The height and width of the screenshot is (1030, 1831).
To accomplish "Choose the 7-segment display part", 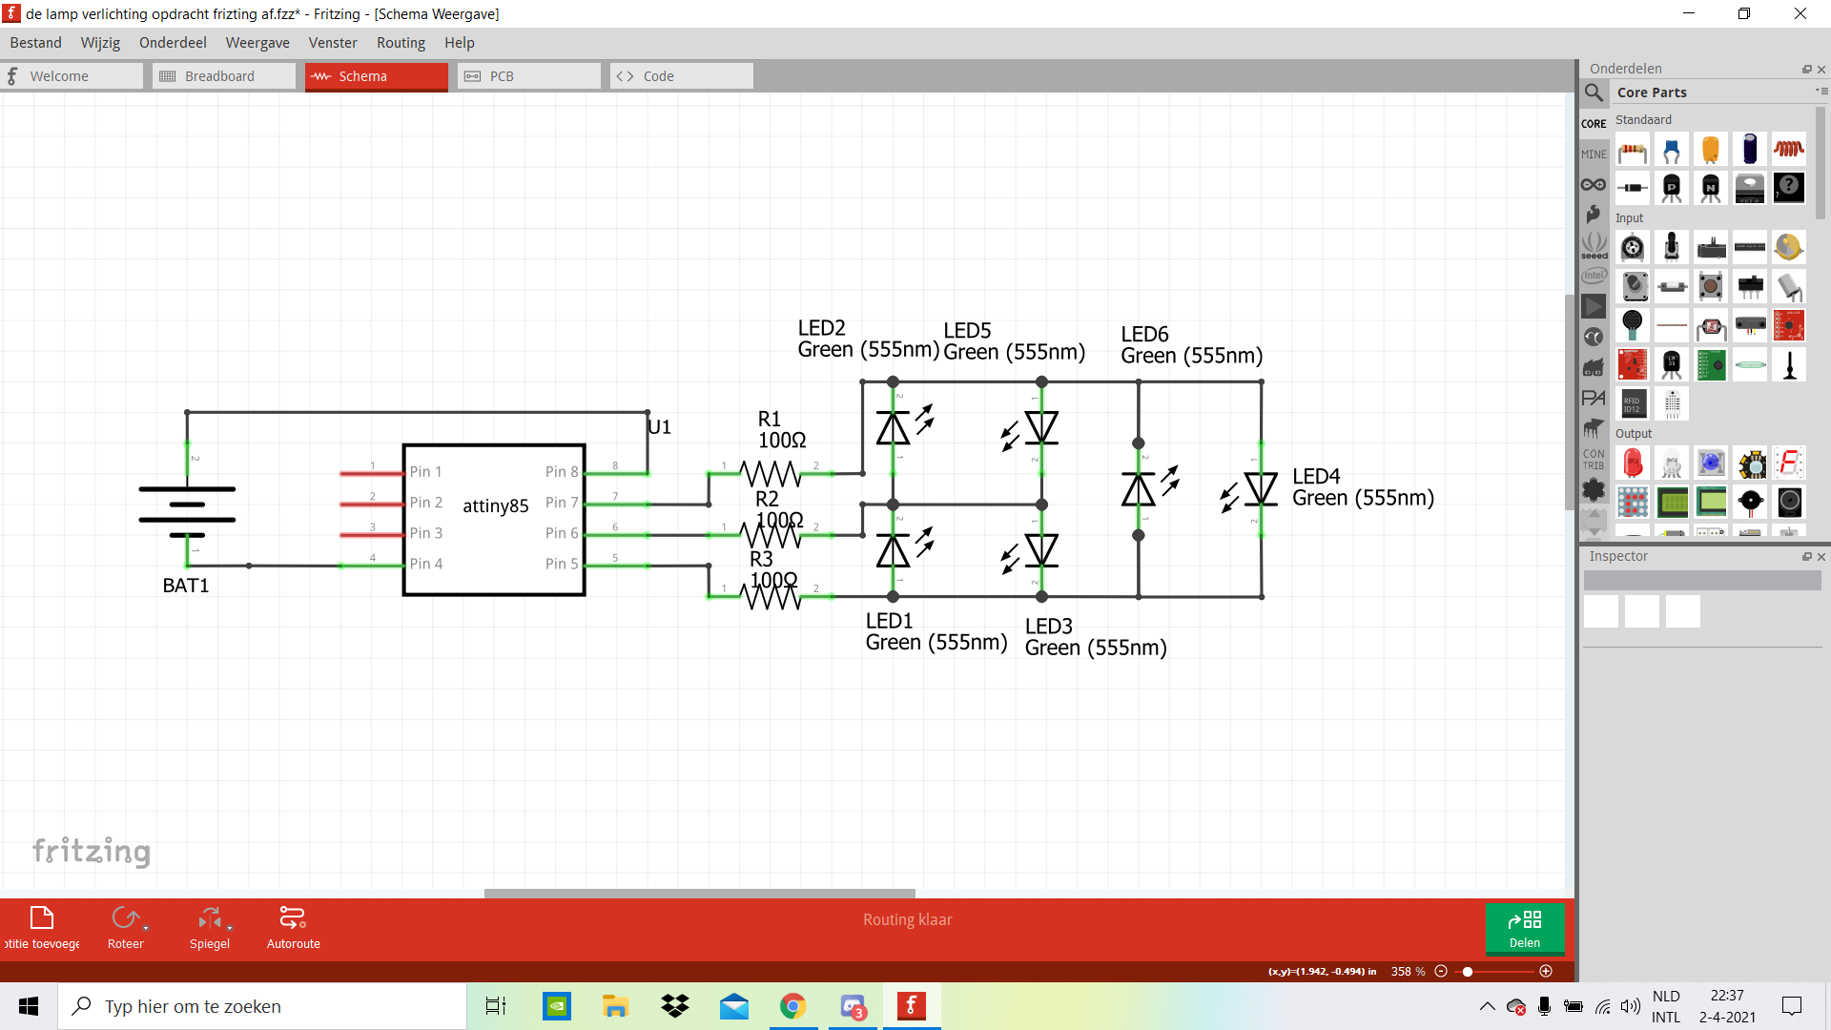I will [1789, 464].
